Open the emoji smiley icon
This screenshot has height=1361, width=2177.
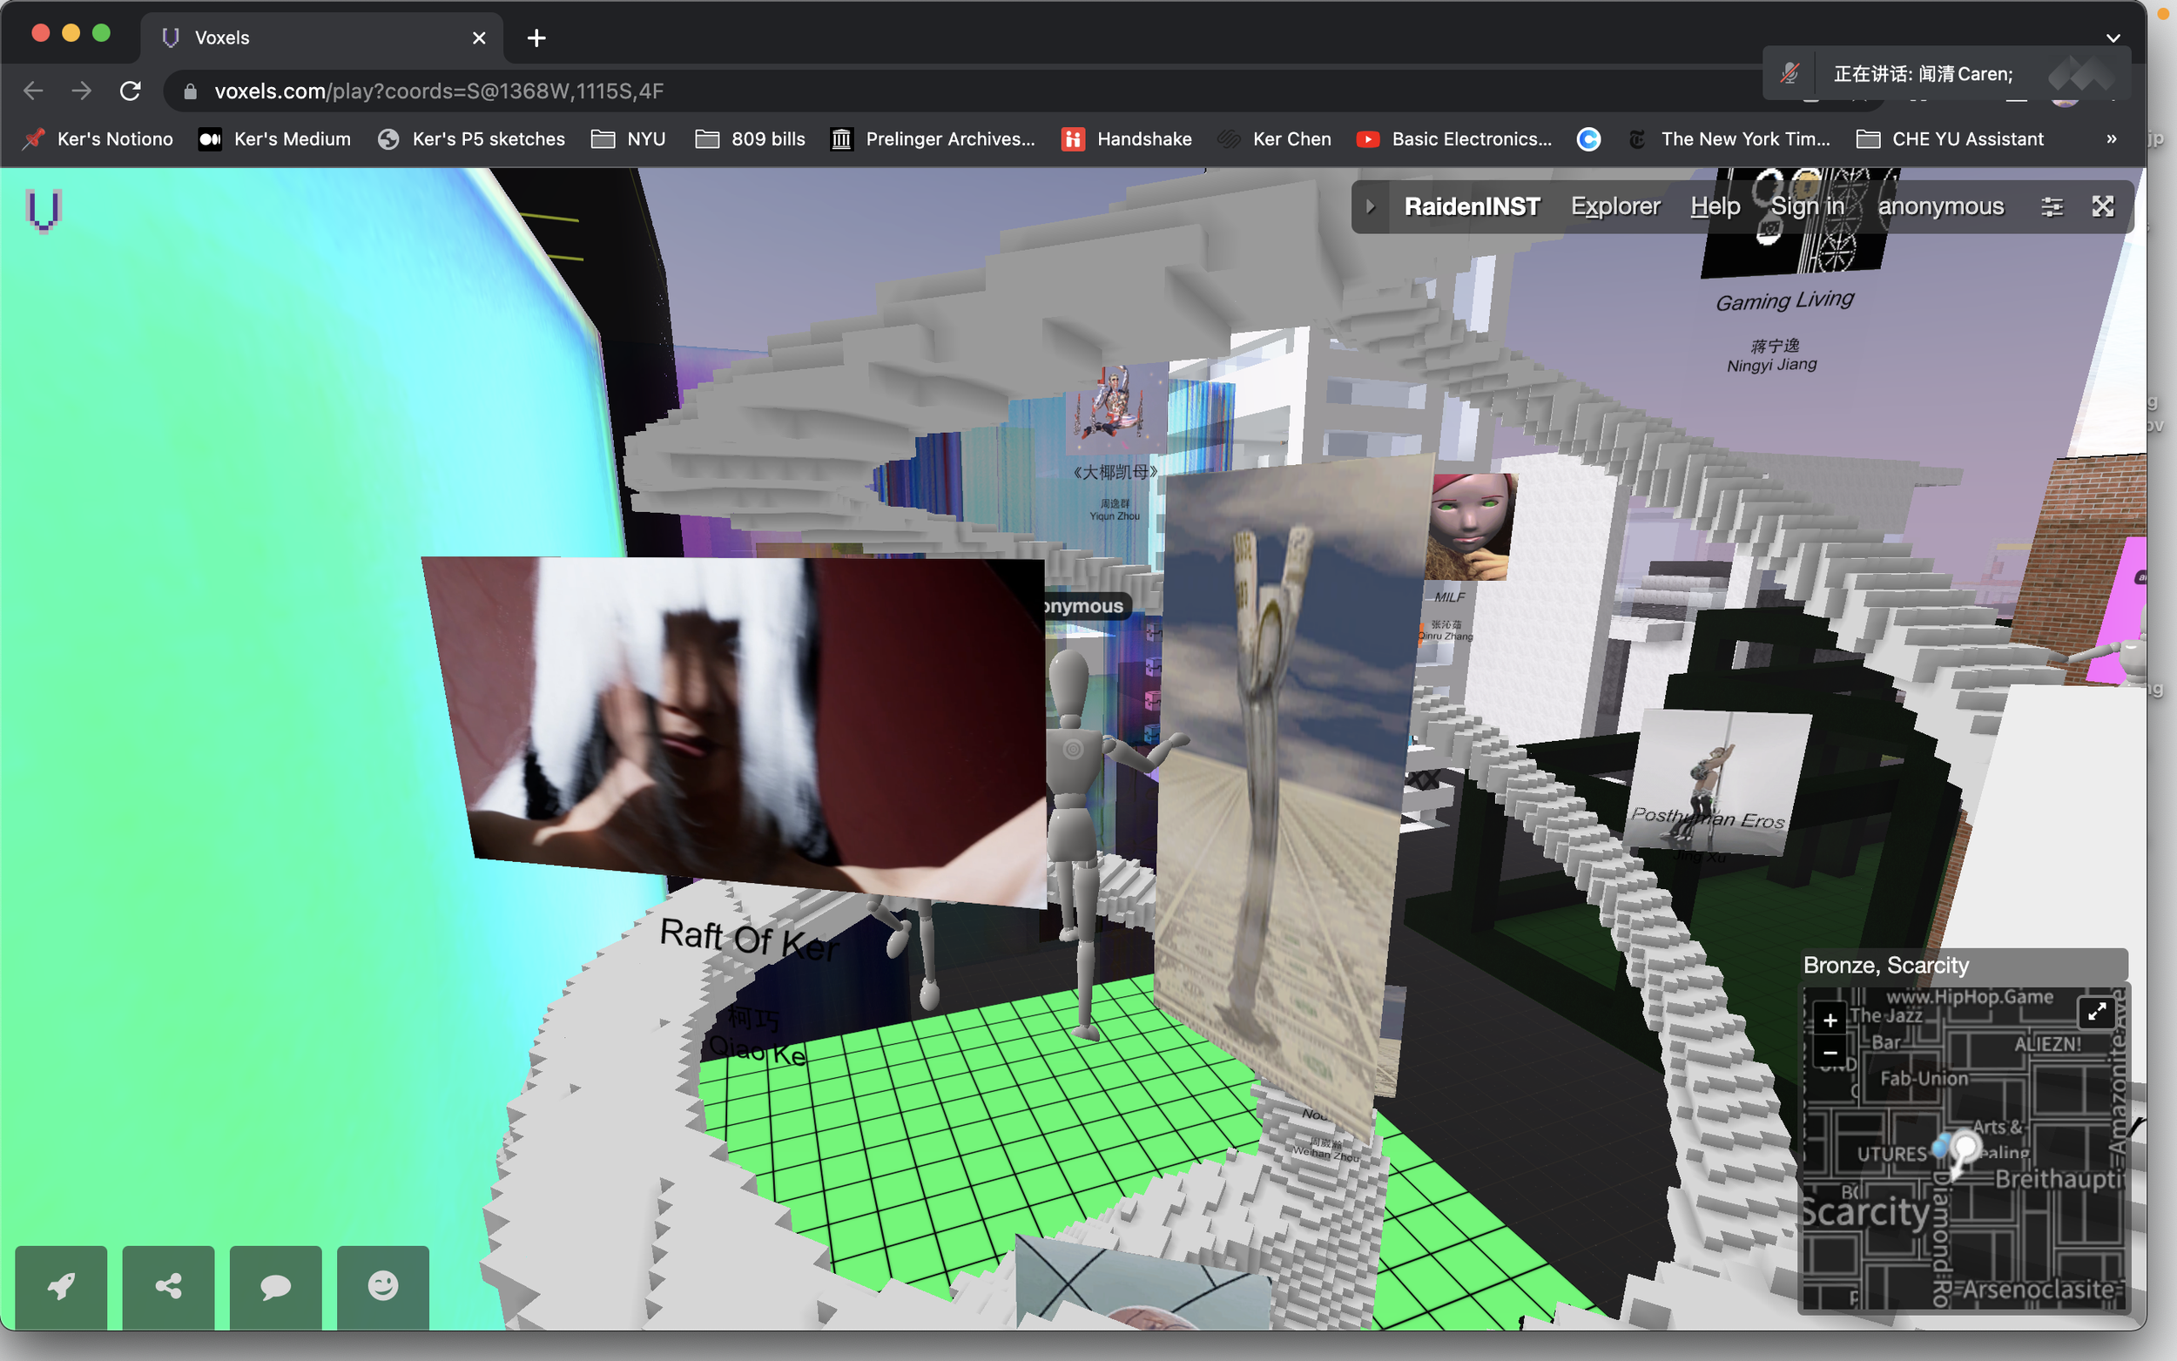click(x=382, y=1286)
